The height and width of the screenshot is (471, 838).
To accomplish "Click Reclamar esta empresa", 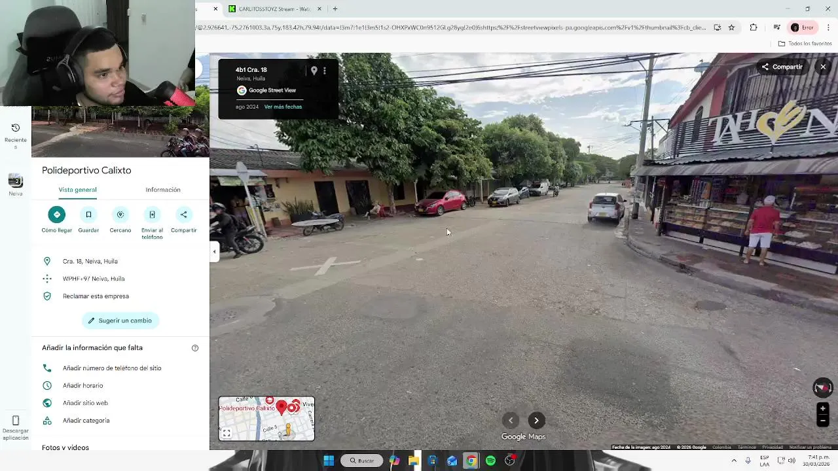I will point(96,296).
